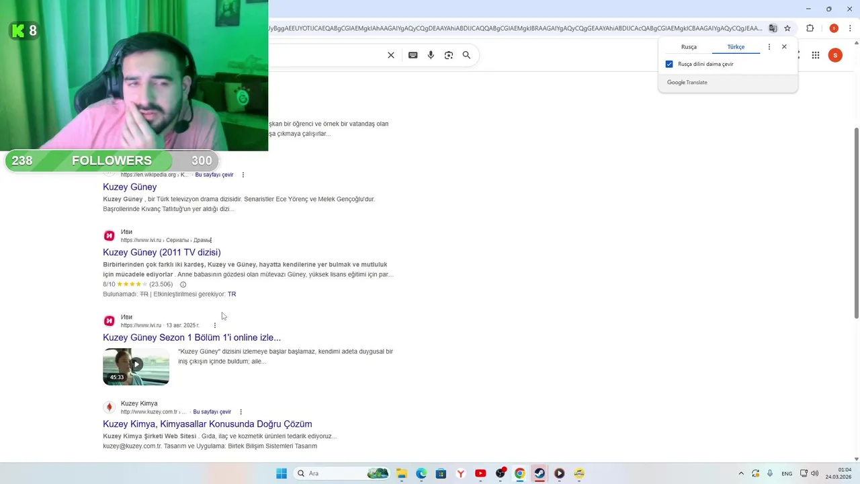The height and width of the screenshot is (484, 860).
Task: Open 'Kuzey Güney (2011 TV dizisi)' link
Action: 162,252
